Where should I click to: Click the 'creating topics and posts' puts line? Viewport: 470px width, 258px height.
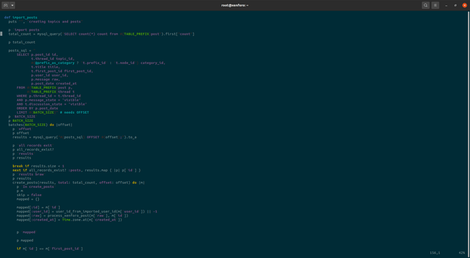pos(45,22)
